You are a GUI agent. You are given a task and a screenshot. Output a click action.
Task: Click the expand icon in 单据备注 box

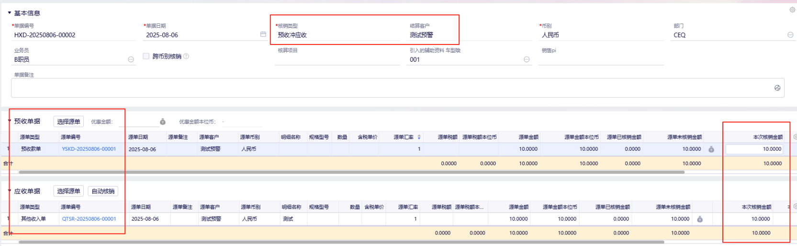pos(777,88)
